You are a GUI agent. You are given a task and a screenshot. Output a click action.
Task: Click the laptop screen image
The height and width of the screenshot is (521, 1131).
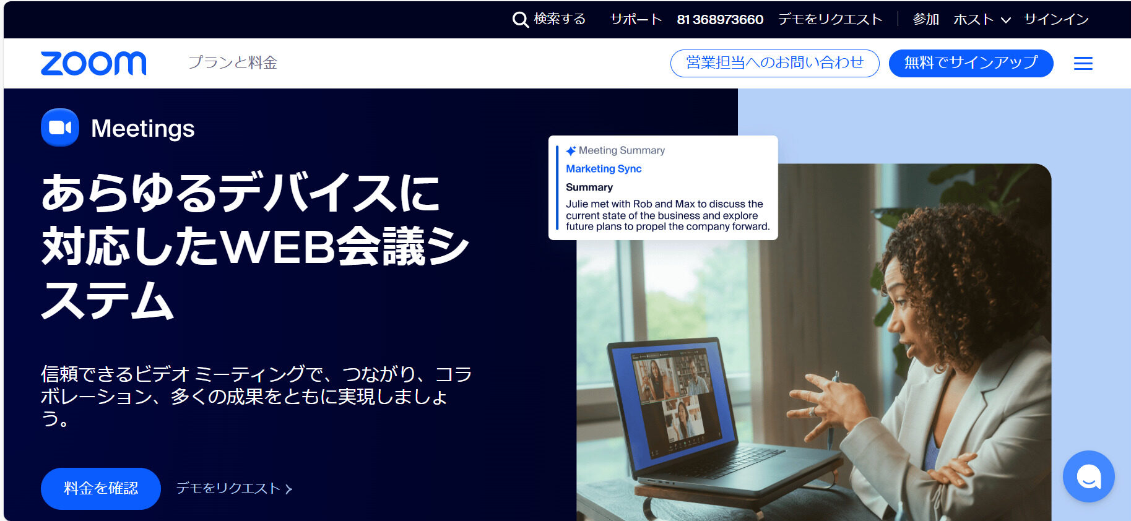[672, 402]
